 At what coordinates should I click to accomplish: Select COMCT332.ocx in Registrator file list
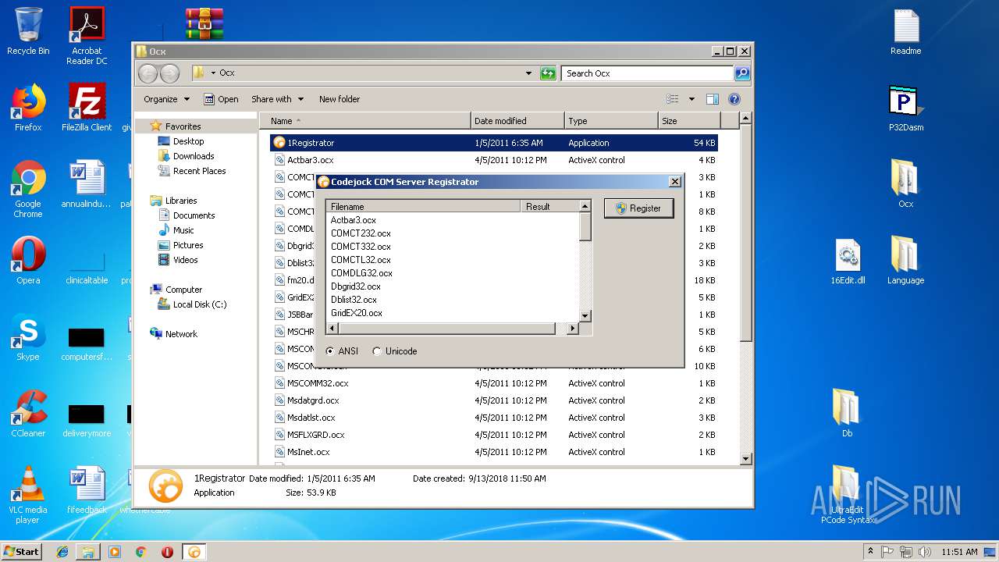click(361, 247)
